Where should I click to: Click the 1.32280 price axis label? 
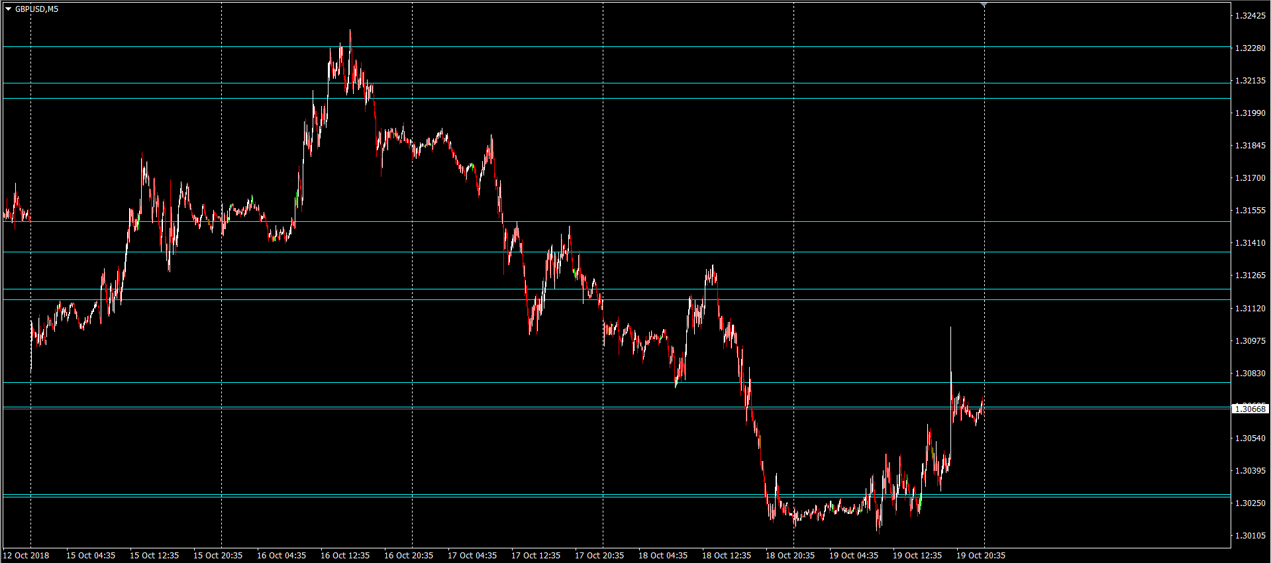coord(1250,48)
